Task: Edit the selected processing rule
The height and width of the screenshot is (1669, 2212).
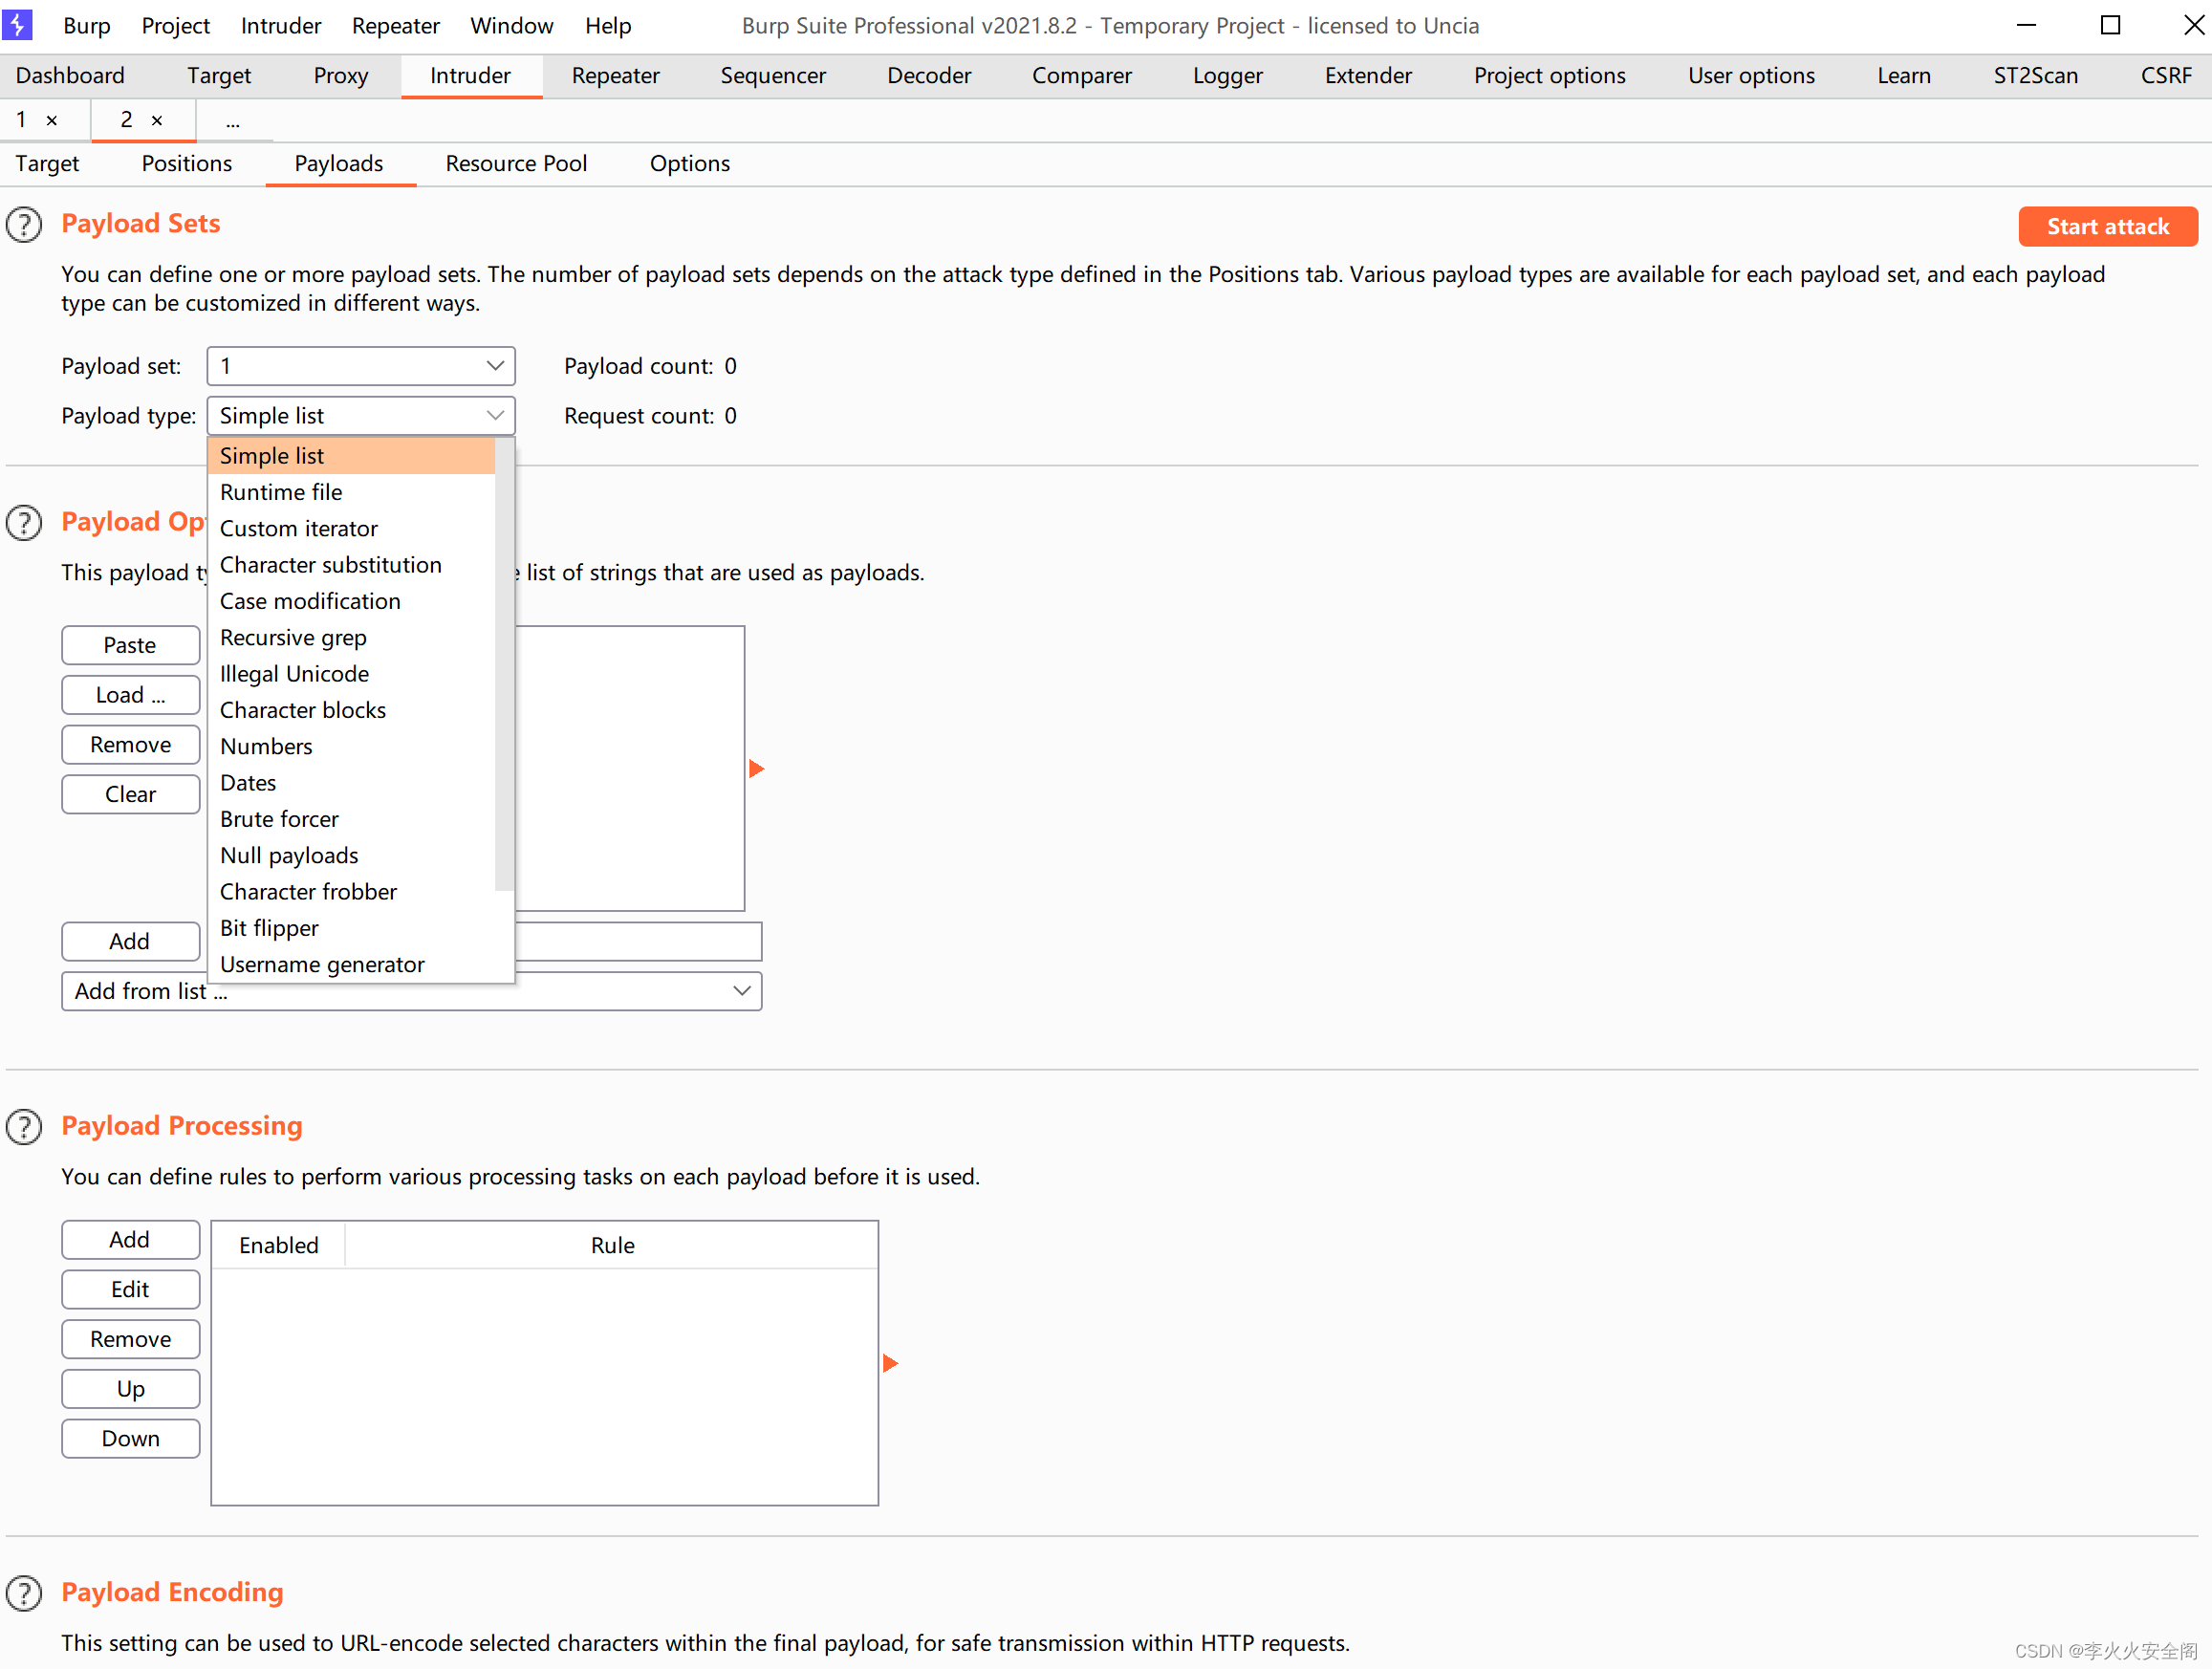Action: click(131, 1290)
